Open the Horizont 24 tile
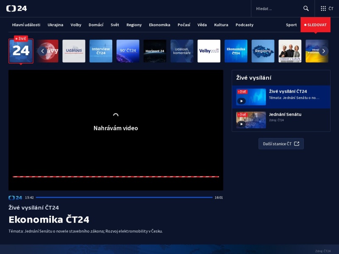This screenshot has height=254, width=339. 155,51
